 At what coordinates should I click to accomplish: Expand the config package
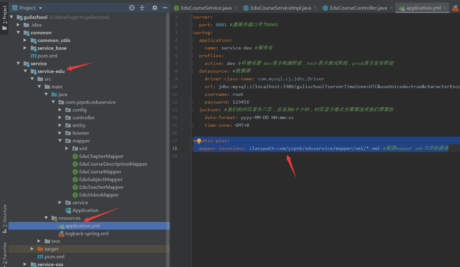pos(60,110)
